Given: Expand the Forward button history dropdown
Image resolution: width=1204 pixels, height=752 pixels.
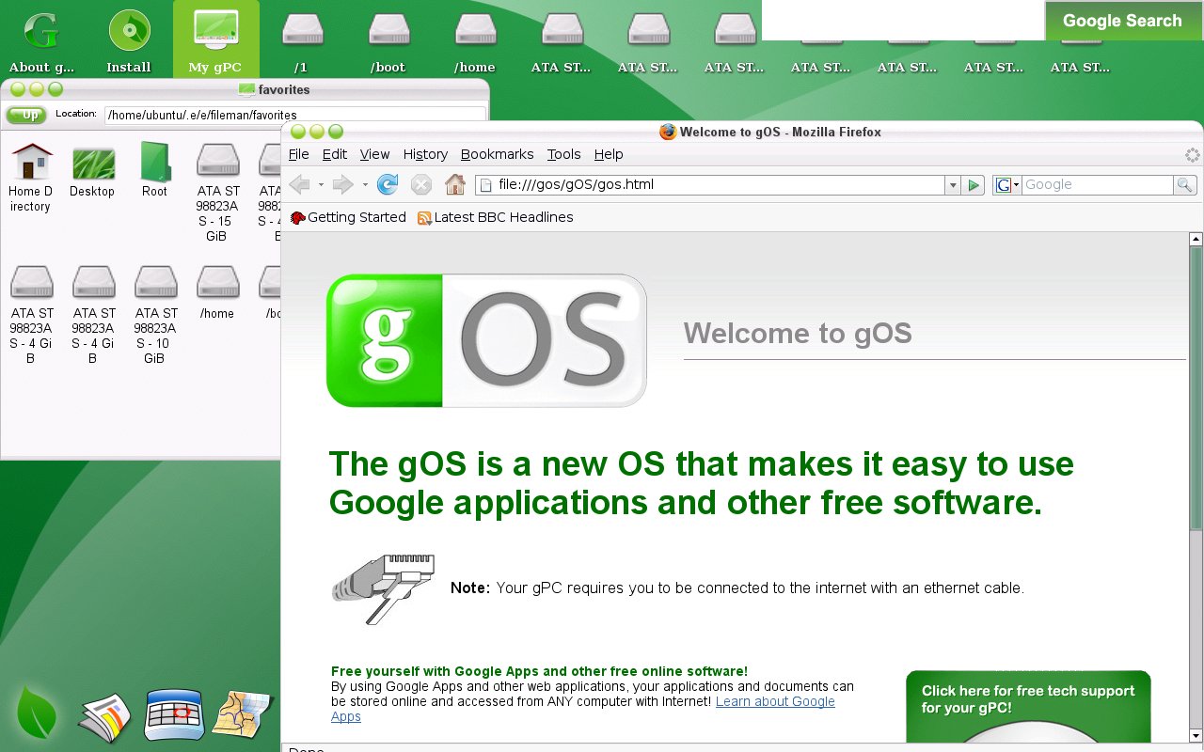Looking at the screenshot, I should click(x=365, y=185).
